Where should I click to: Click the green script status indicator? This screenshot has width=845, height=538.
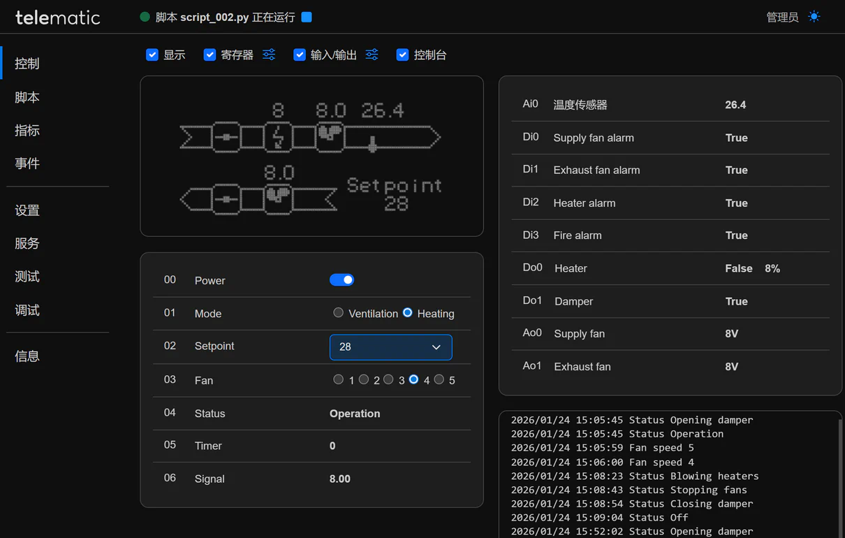click(145, 17)
